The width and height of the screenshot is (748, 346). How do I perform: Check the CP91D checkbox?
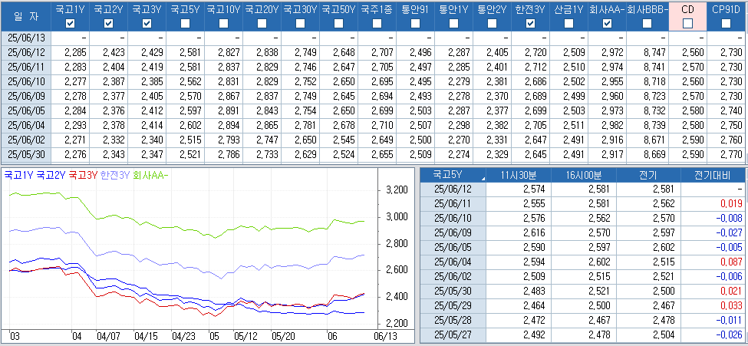726,24
